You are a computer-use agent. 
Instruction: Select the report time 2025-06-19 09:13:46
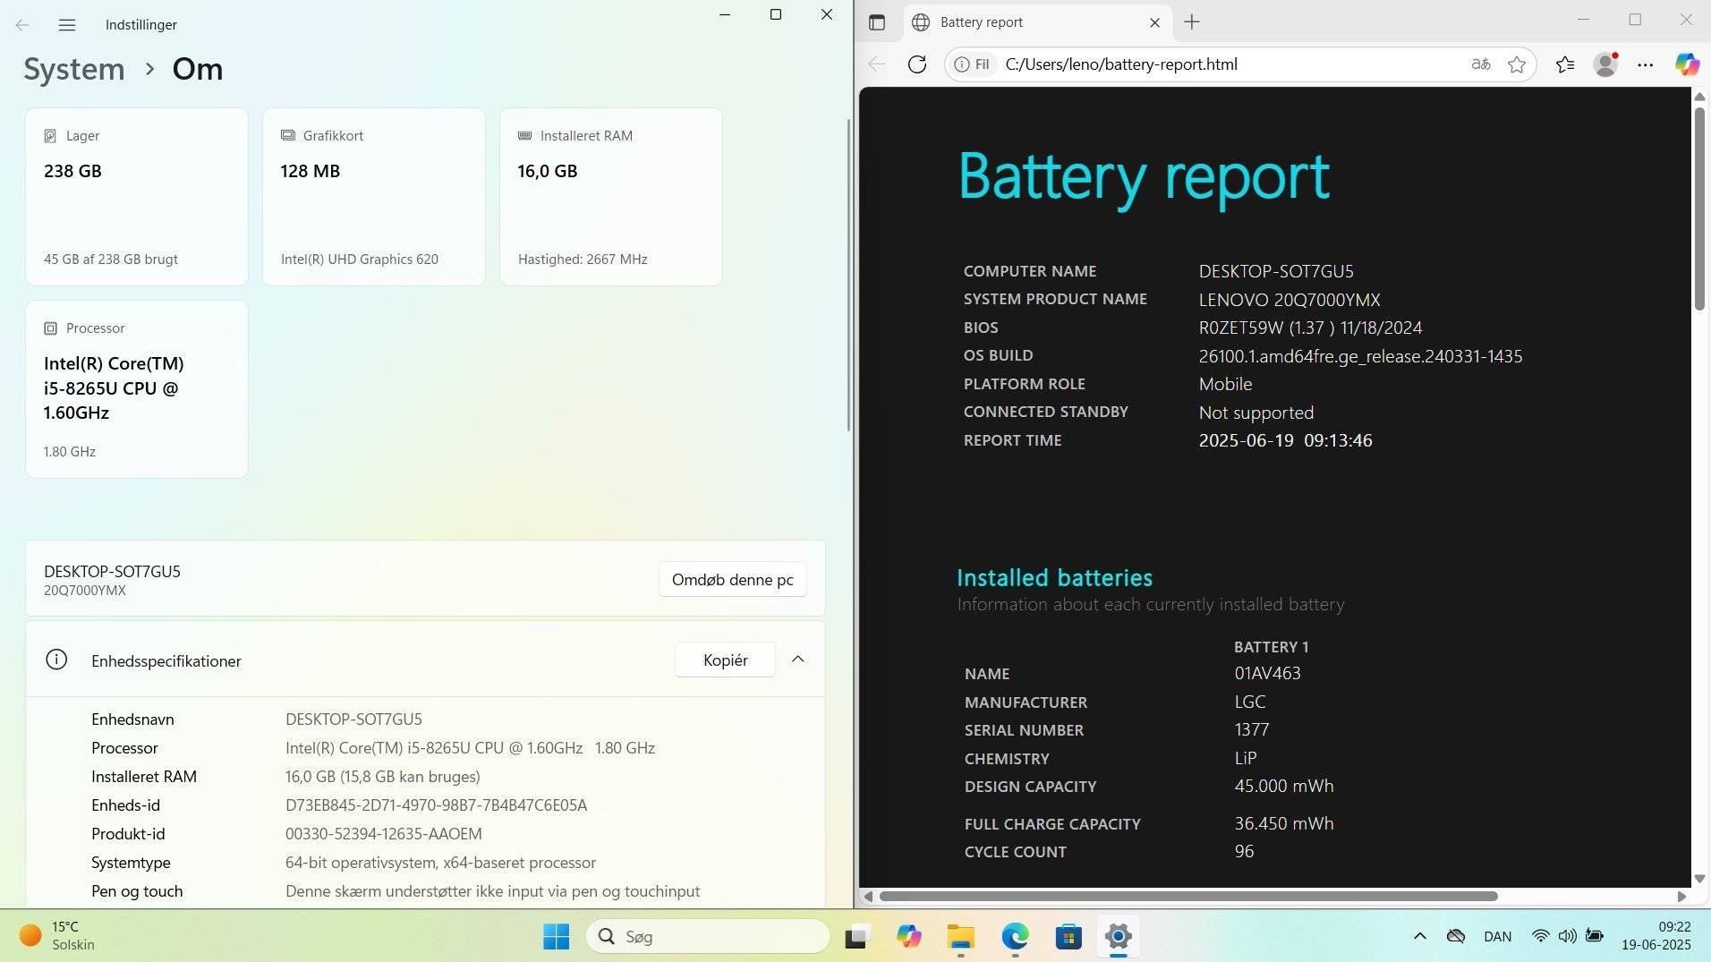(x=1285, y=440)
